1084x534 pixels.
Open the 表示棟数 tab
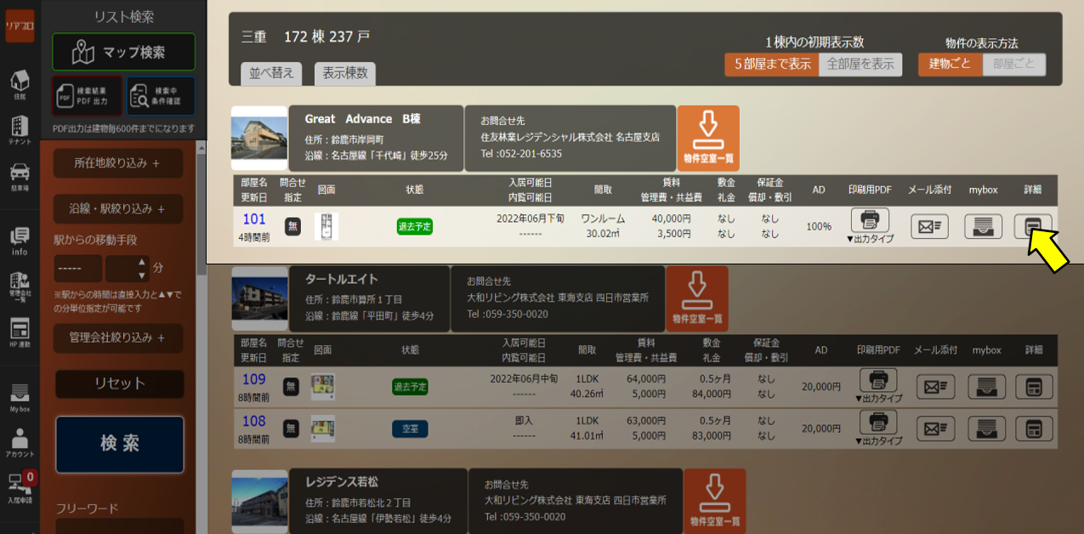pos(344,73)
